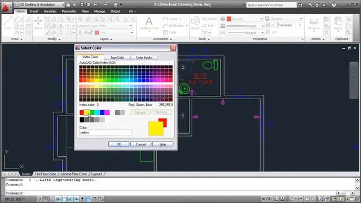Expand the Modify panel
Screen dimensions: 361x203
(54, 39)
